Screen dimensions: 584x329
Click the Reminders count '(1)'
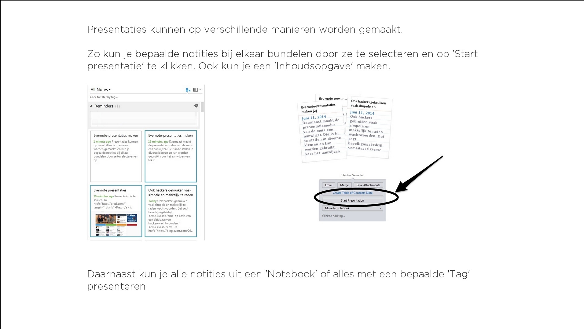[117, 106]
